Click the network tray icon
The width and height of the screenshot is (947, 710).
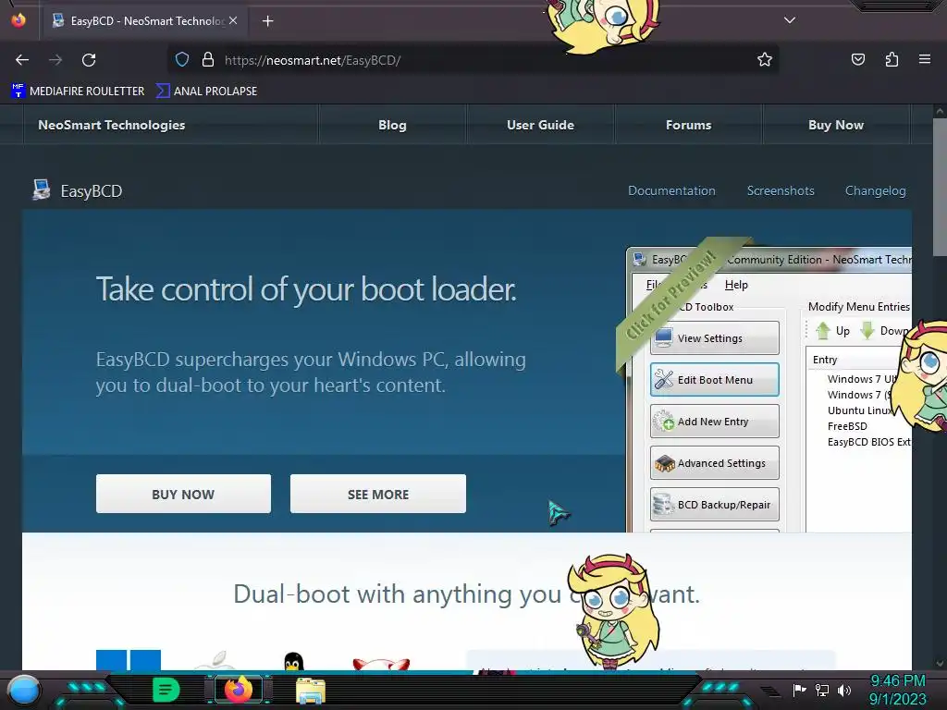click(822, 690)
